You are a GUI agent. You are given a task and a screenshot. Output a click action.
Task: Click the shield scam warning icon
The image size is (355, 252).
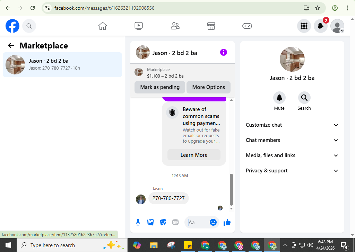[172, 112]
